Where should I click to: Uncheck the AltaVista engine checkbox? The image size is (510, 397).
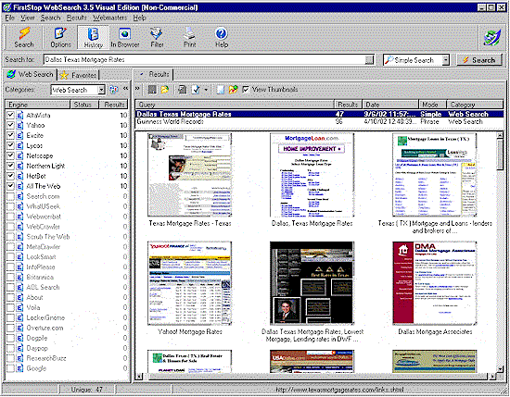click(10, 115)
